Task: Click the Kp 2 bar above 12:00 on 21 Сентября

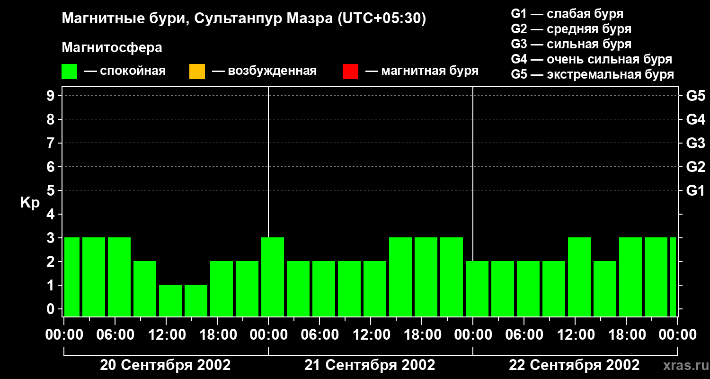Action: 375,289
